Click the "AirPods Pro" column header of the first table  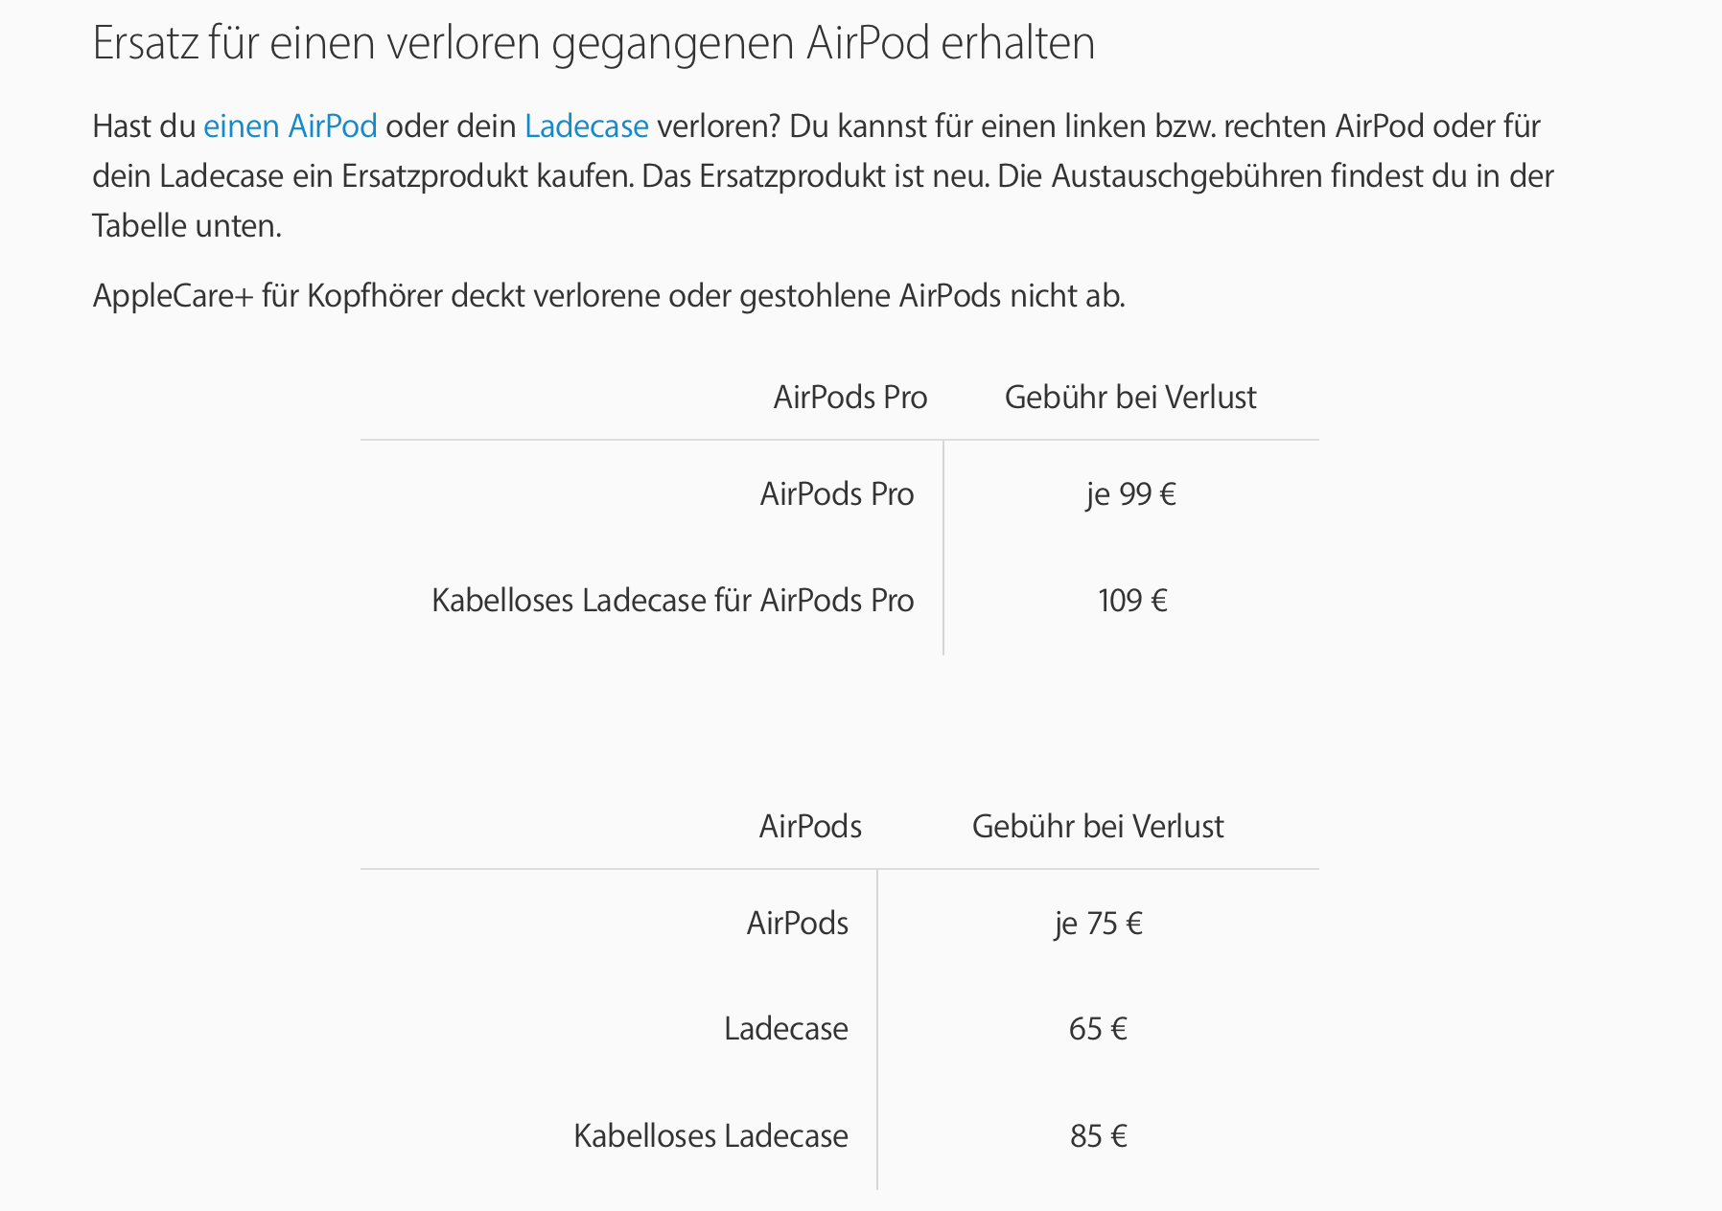(x=849, y=398)
